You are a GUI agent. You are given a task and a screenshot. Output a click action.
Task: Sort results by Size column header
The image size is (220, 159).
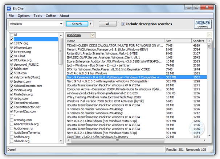click(178, 41)
